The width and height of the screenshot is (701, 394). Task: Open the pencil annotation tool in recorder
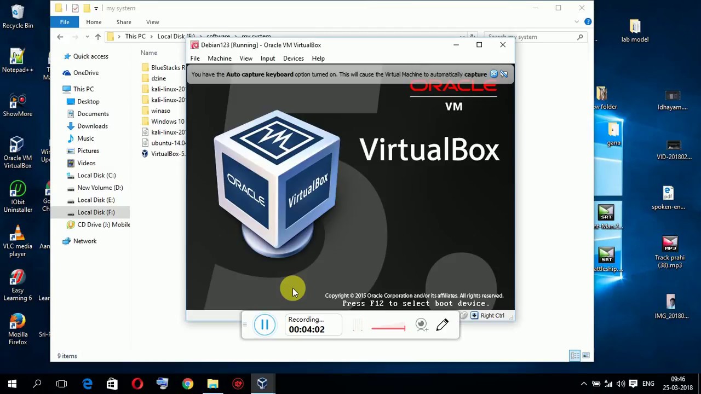443,325
